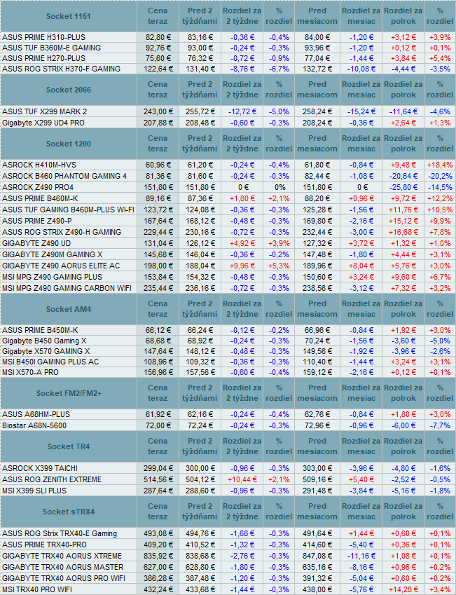Click ASUS PRIME Z490-P product name
Screen dimensions: 456x595
click(x=37, y=221)
